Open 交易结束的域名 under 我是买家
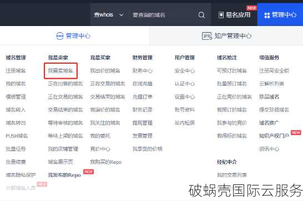The image size is (303, 201). coord(108,97)
